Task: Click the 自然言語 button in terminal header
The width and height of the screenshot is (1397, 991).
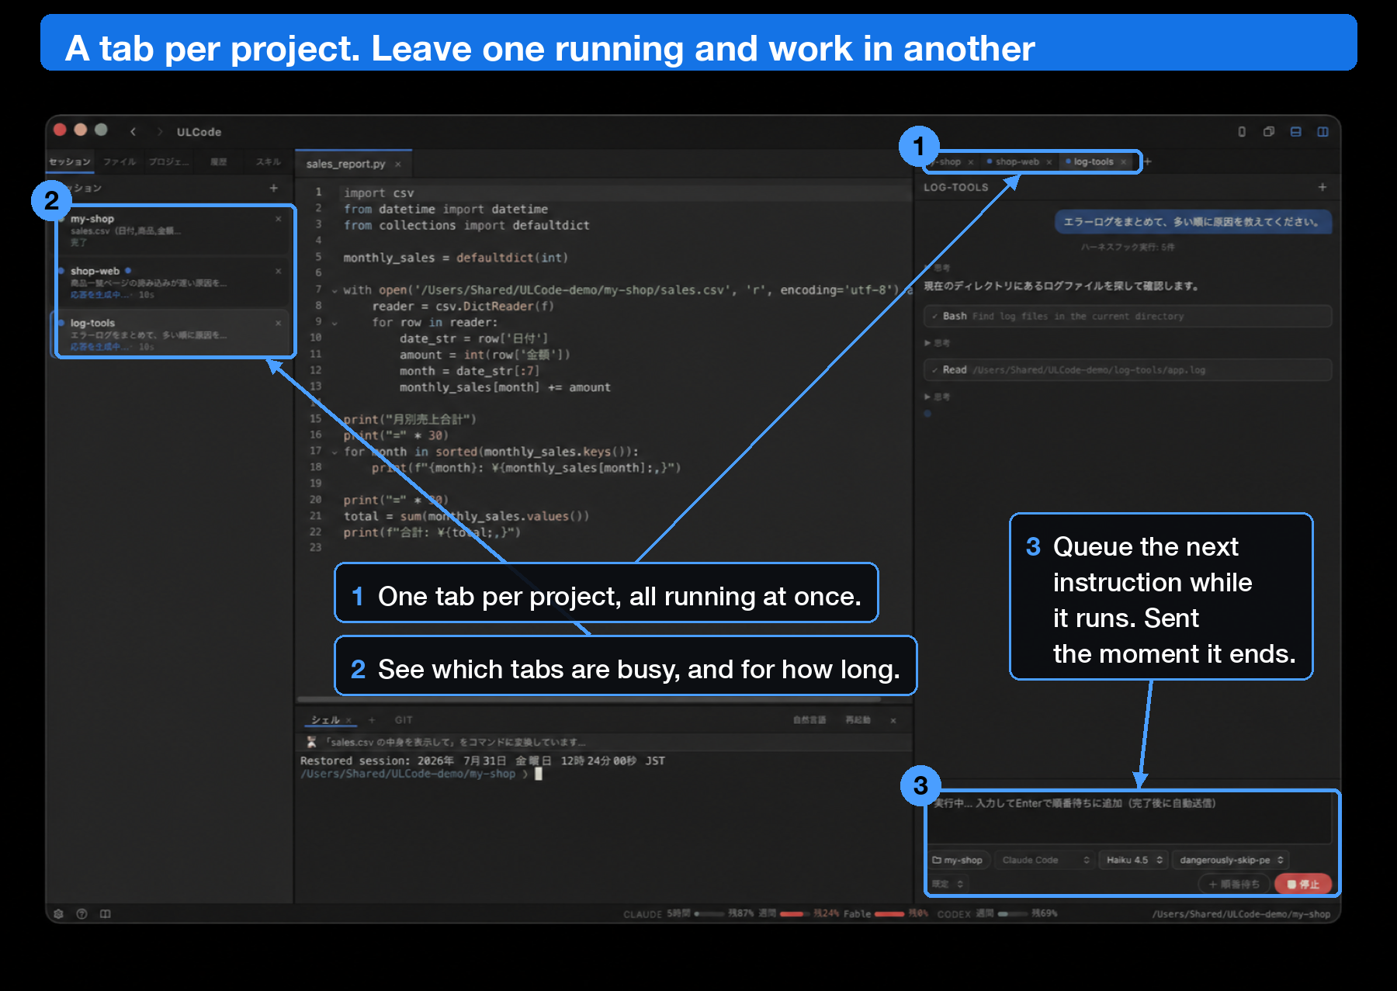Action: [x=809, y=720]
